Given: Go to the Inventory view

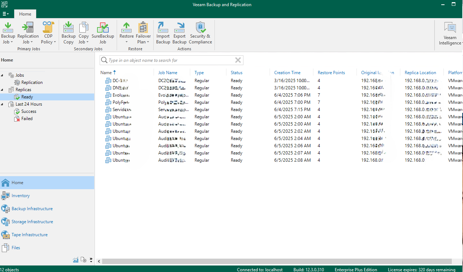Looking at the screenshot, I should [x=21, y=196].
